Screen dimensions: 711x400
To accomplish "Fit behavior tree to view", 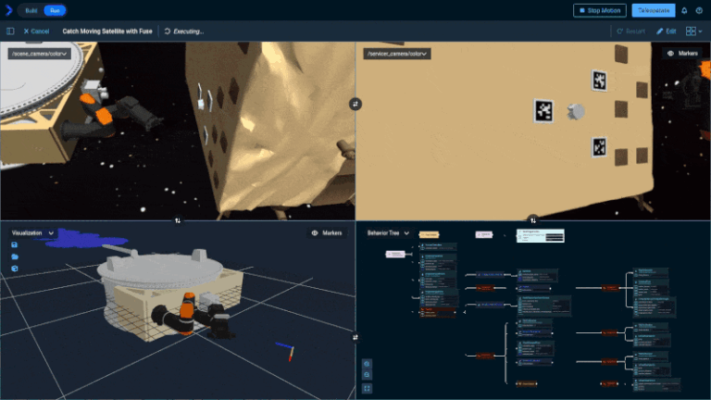I will 368,388.
